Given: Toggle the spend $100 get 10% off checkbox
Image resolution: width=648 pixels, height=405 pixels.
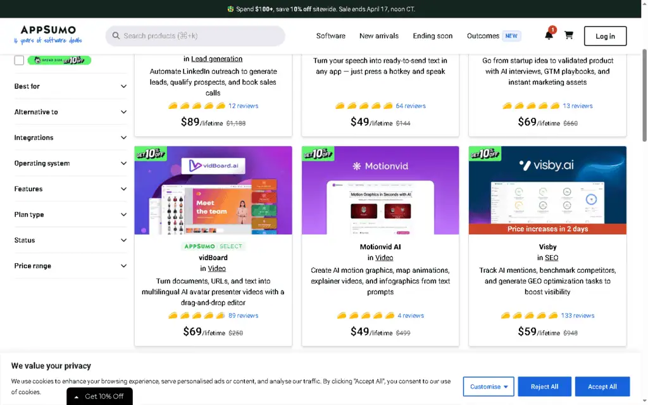Looking at the screenshot, I should pos(19,60).
